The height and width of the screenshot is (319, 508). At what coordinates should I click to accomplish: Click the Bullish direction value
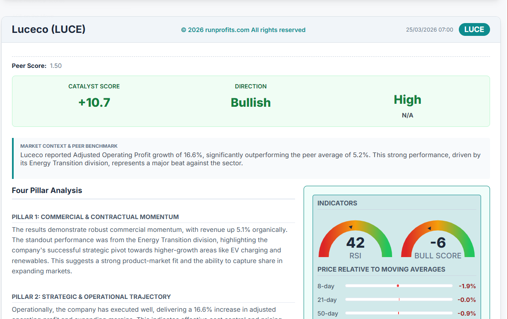click(x=251, y=102)
